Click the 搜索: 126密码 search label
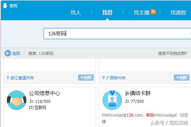Viewport: 191px width, 127px height. [x=41, y=54]
